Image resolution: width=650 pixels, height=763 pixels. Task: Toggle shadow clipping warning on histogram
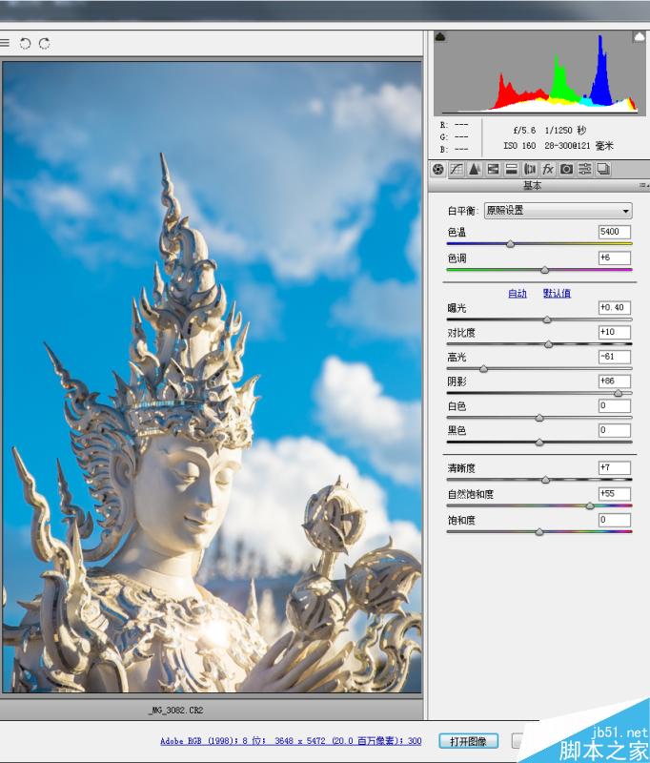(440, 37)
